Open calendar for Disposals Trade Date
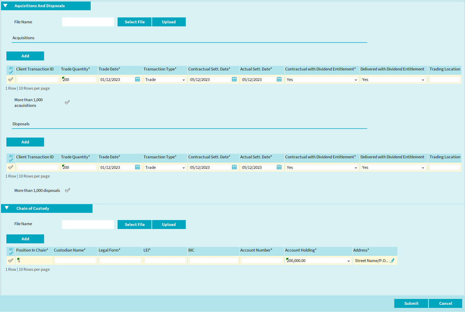Image resolution: width=465 pixels, height=312 pixels. click(x=137, y=167)
